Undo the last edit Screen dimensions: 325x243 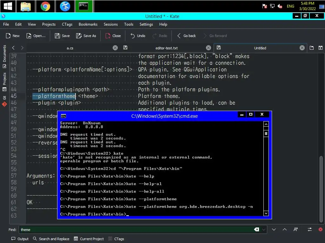pos(138,36)
